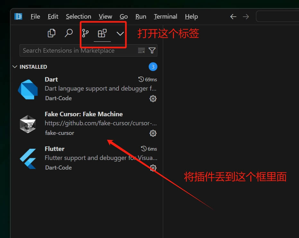Open the Filter Extensions funnel icon
This screenshot has height=238, width=299.
click(x=152, y=50)
